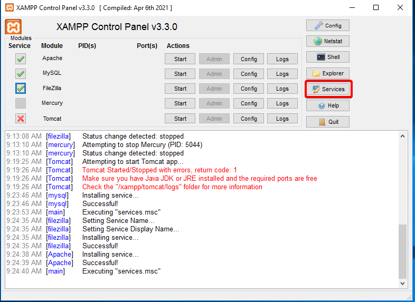Start the Apache module
415x302 pixels.
(x=180, y=59)
